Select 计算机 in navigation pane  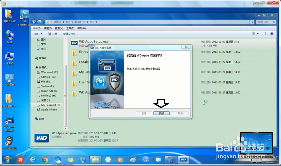[41, 68]
